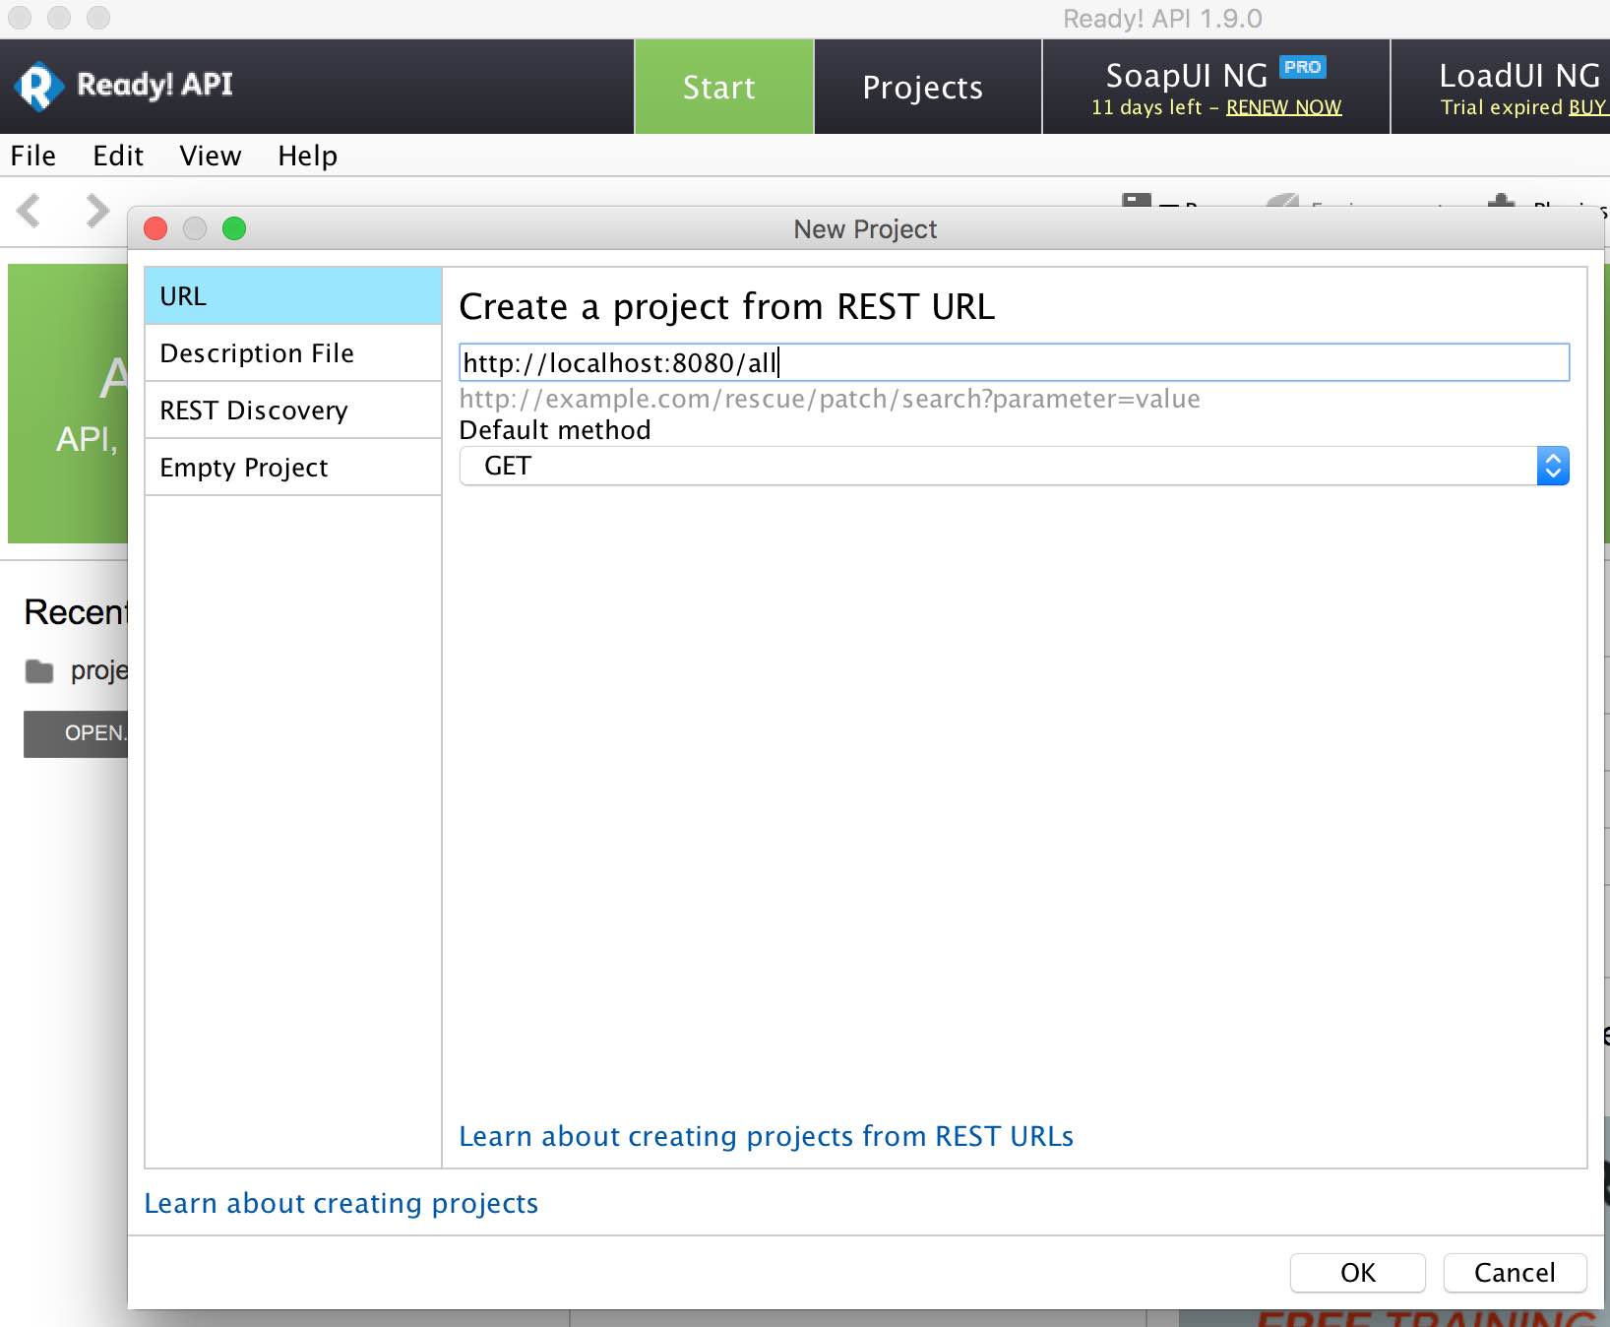Screen dimensions: 1610x1327
Task: Confirm project creation with OK
Action: [1357, 1273]
